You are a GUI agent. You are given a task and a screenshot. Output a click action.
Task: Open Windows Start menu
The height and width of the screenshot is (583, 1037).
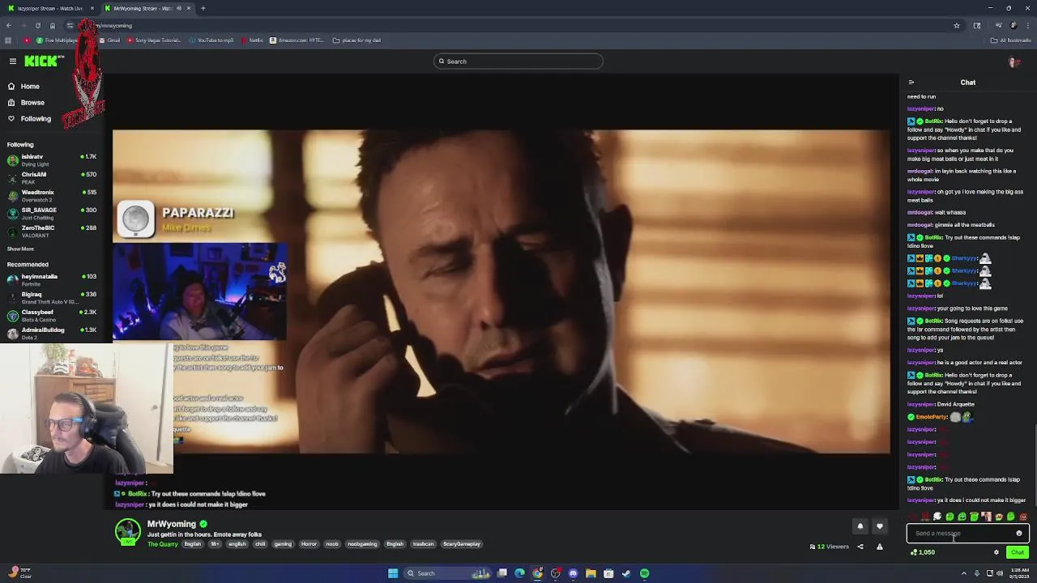393,573
